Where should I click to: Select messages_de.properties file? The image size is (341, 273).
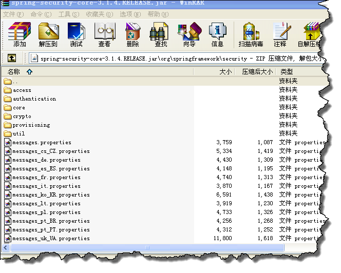pos(42,160)
